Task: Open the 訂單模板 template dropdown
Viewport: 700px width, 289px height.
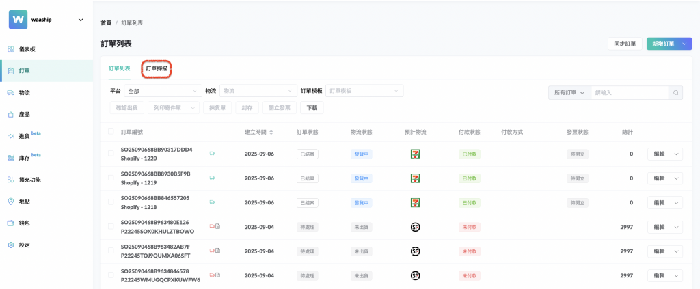Action: coord(366,91)
